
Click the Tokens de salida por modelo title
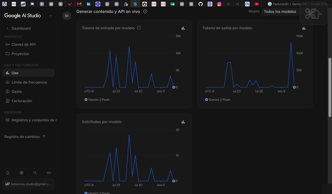(227, 28)
